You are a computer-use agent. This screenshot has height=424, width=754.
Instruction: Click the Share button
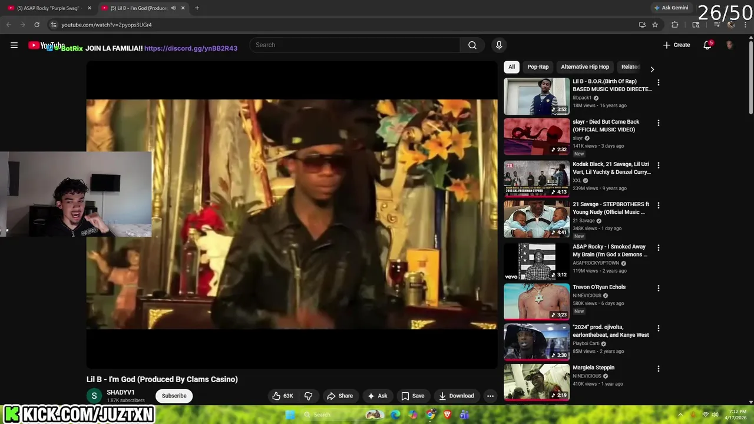point(340,396)
